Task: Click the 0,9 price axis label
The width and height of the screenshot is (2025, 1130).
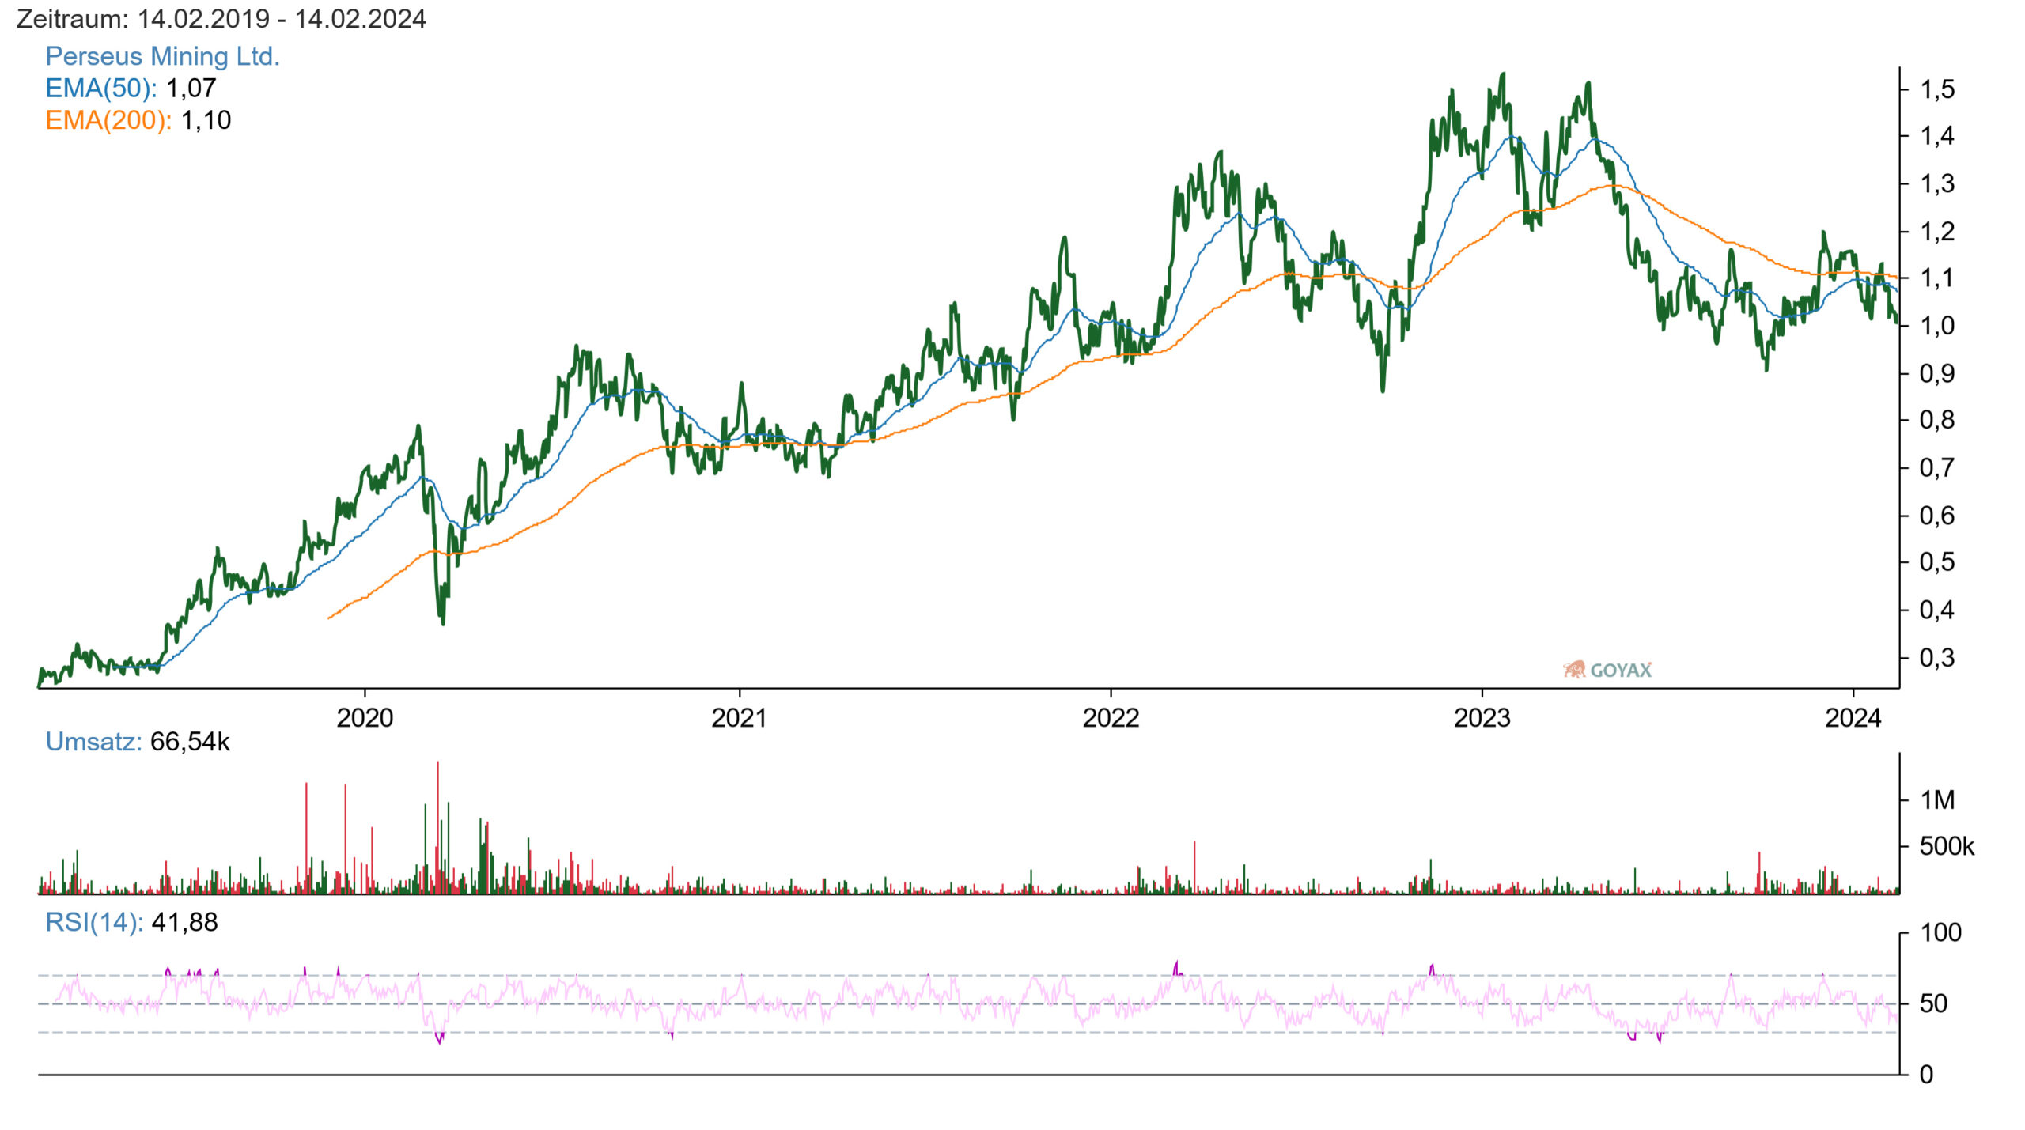Action: pyautogui.click(x=1937, y=373)
